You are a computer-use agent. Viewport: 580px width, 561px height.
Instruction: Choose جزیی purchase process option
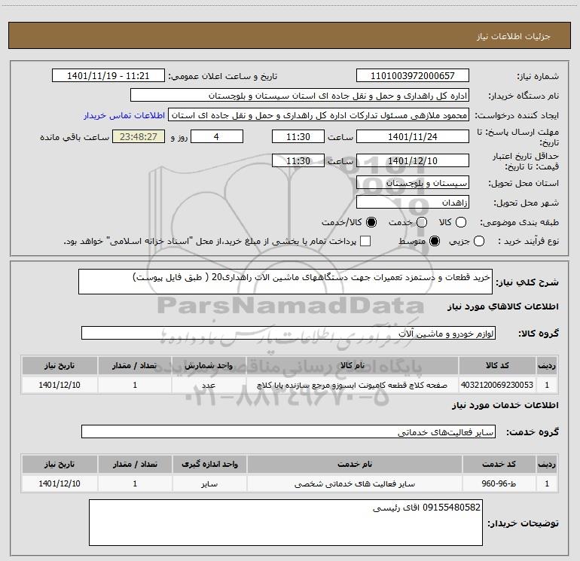(479, 242)
